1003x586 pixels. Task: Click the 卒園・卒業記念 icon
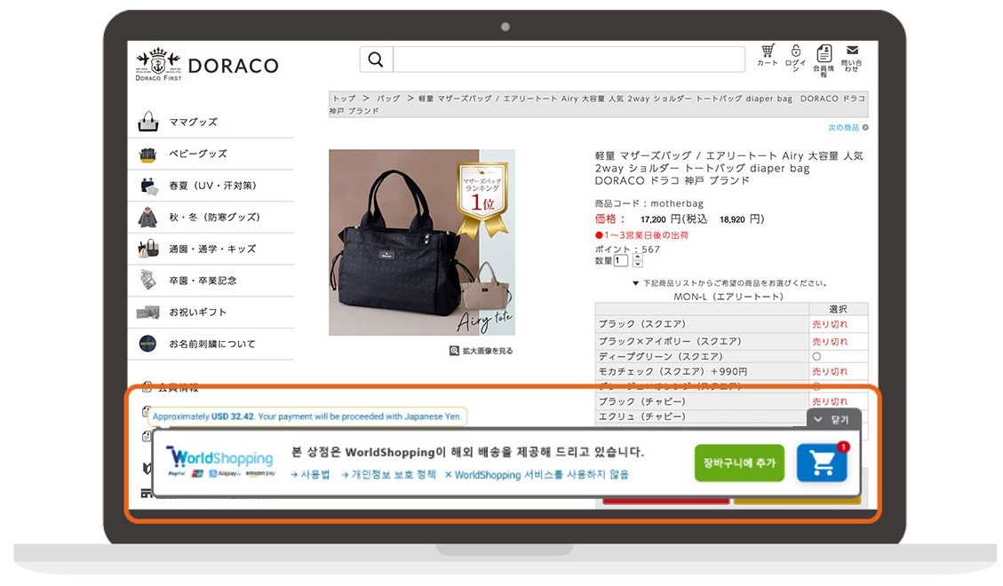[147, 280]
